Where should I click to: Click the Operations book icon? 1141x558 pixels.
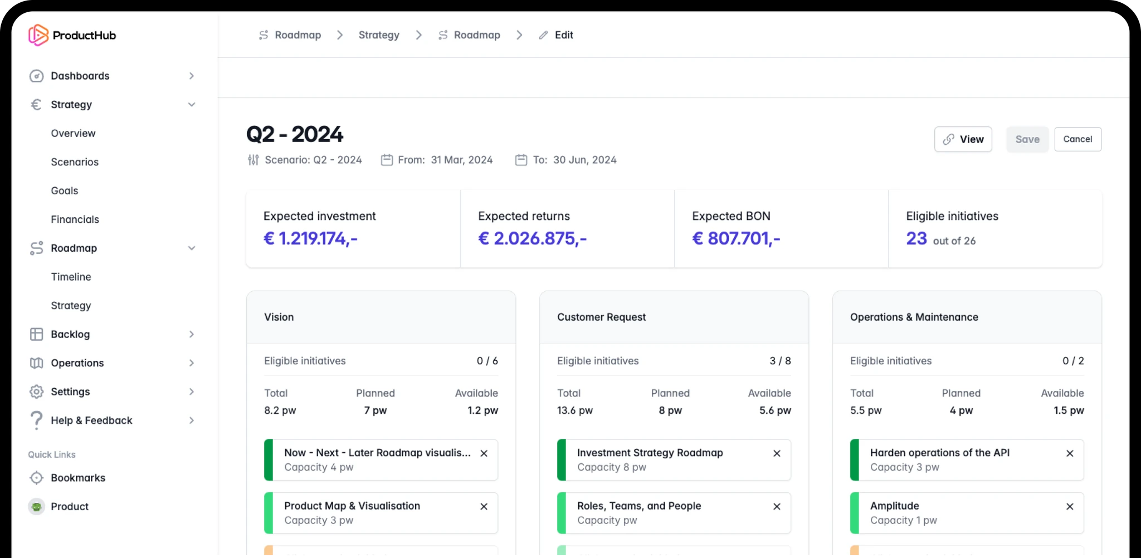click(36, 363)
